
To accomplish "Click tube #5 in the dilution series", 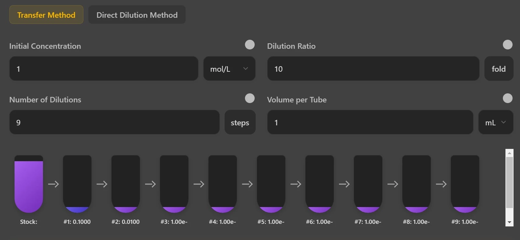I will (x=271, y=184).
